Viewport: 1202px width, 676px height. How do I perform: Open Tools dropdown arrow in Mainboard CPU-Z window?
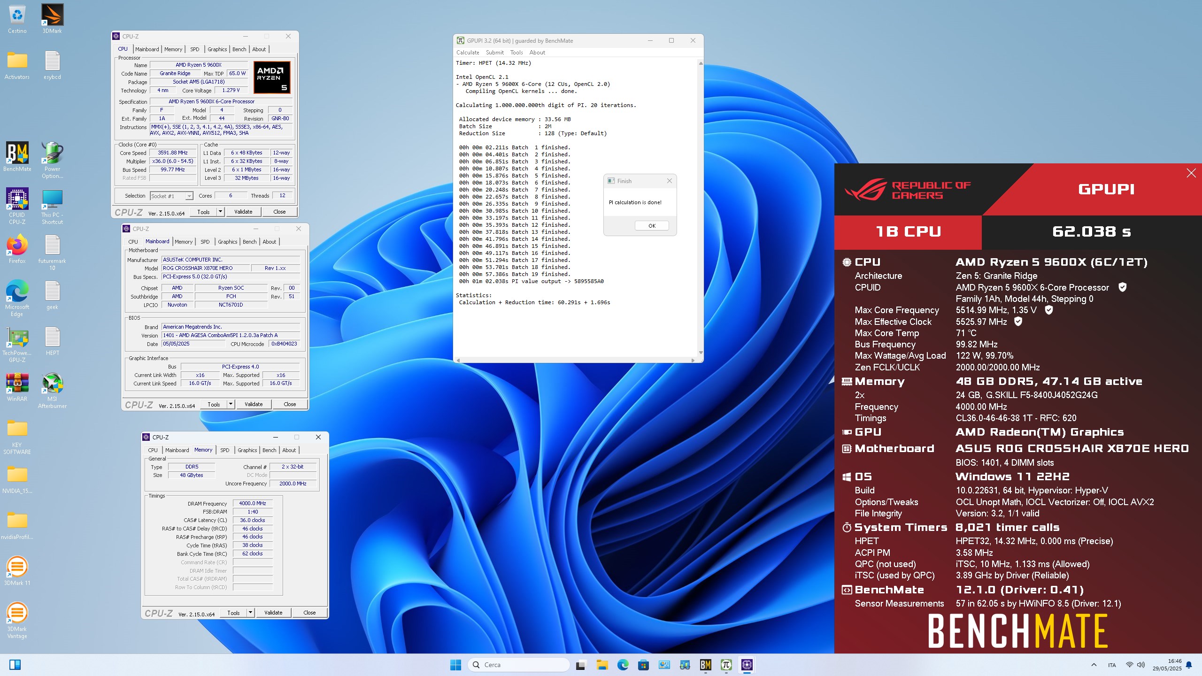click(230, 404)
